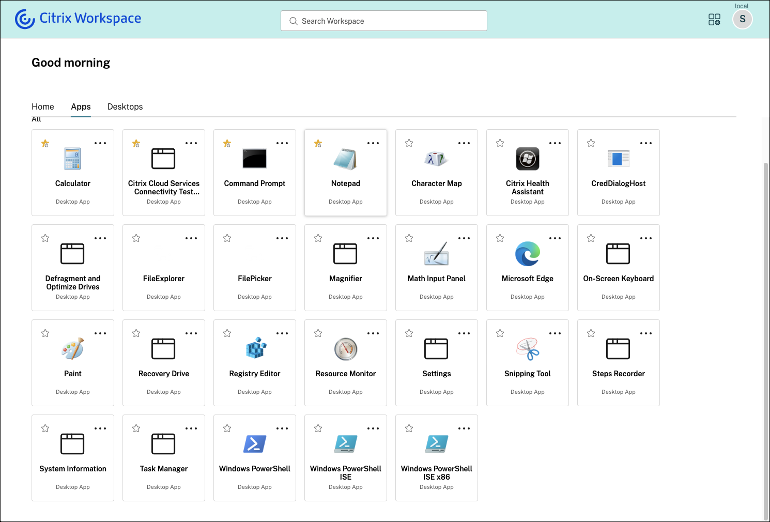
Task: Open the three-dot menu on FilePicker
Action: click(x=282, y=238)
